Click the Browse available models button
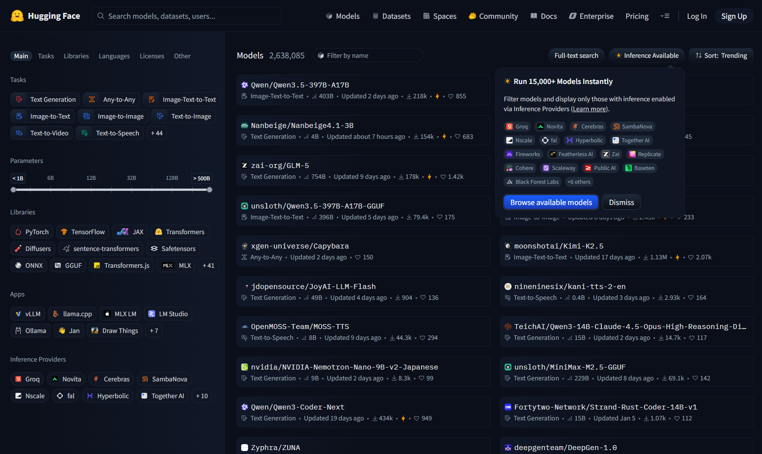Screen dimensions: 762x454 (x=550, y=202)
